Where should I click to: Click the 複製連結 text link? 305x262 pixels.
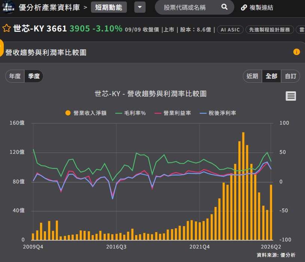click(261, 7)
